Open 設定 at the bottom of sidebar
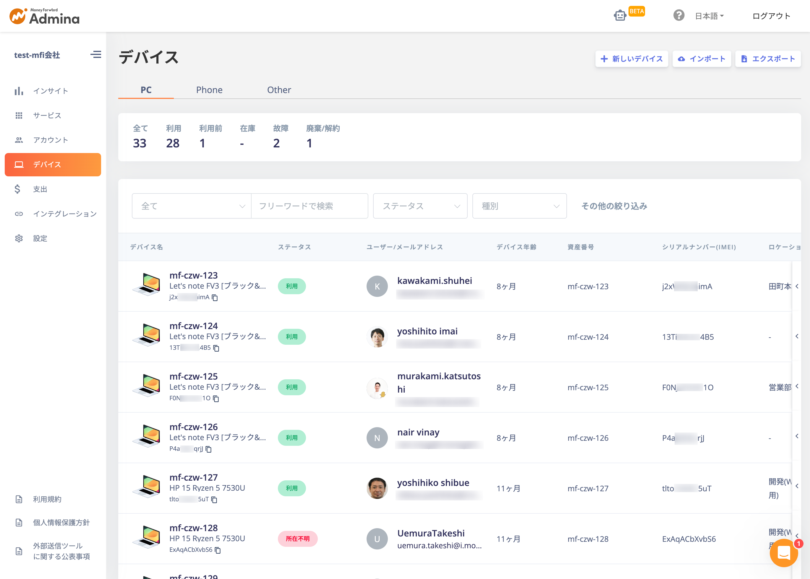The height and width of the screenshot is (579, 810). 40,238
